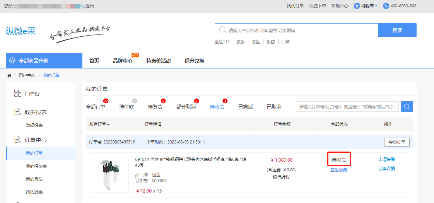Image resolution: width=434 pixels, height=203 pixels.
Task: Click the 数据报表 section icon
Action: click(x=17, y=112)
